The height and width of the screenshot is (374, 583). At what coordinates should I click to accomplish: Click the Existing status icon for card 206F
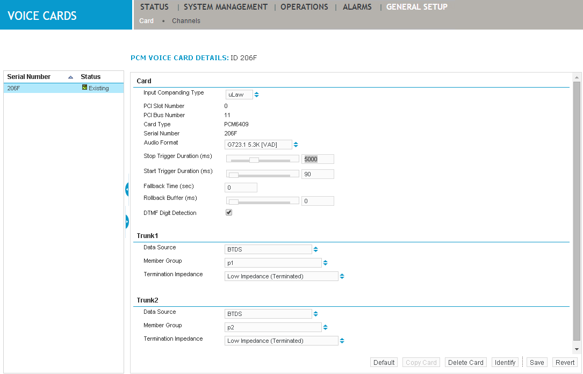click(84, 88)
